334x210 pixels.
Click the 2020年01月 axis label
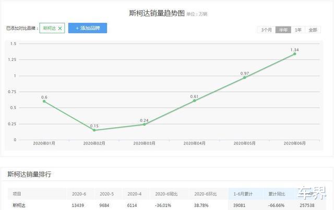tap(44, 143)
